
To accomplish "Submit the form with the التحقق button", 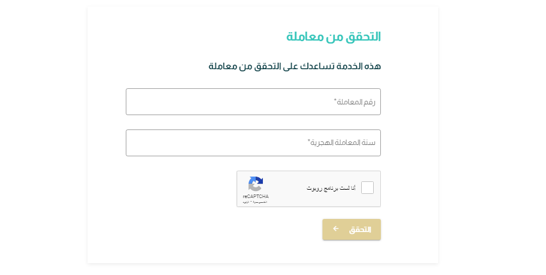I will point(351,229).
